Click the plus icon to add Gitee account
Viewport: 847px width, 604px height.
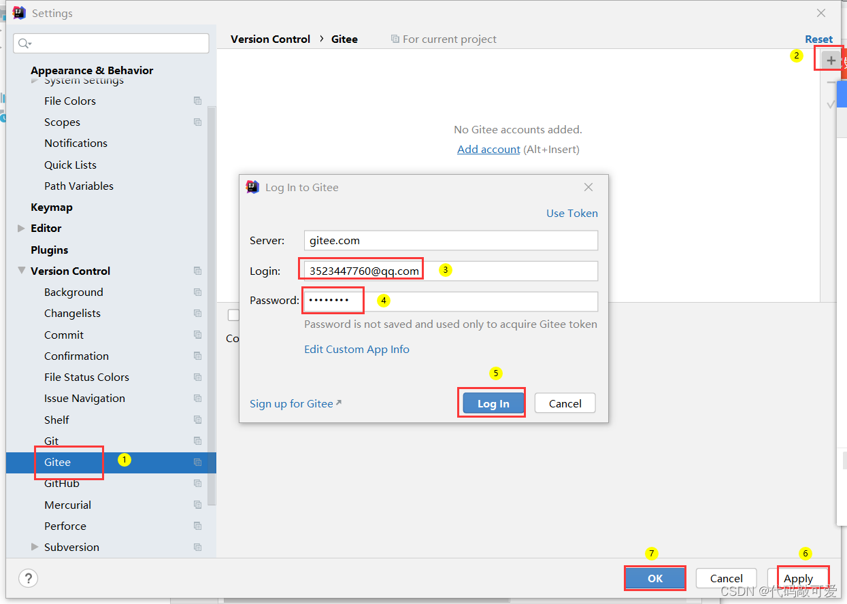pyautogui.click(x=831, y=61)
